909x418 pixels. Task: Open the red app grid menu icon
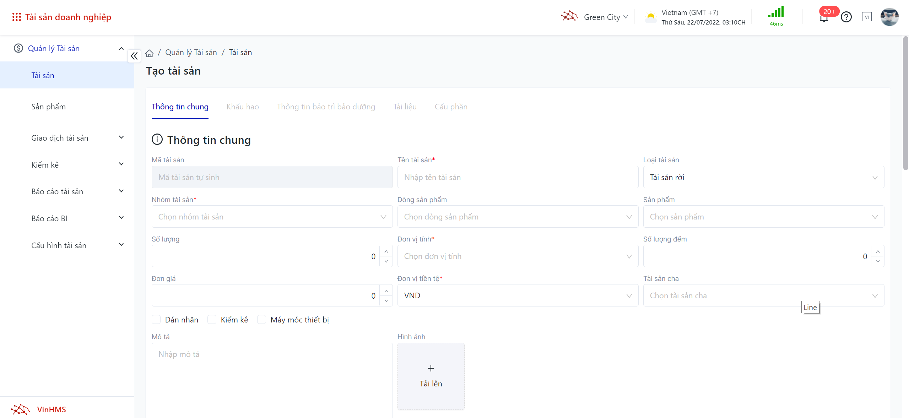pyautogui.click(x=16, y=17)
